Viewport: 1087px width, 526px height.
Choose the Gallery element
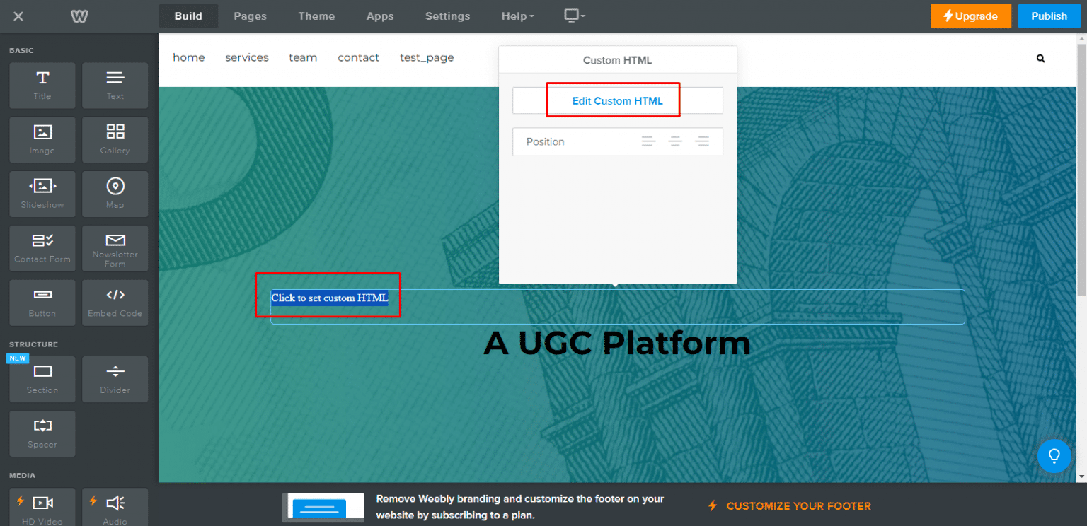[115, 139]
